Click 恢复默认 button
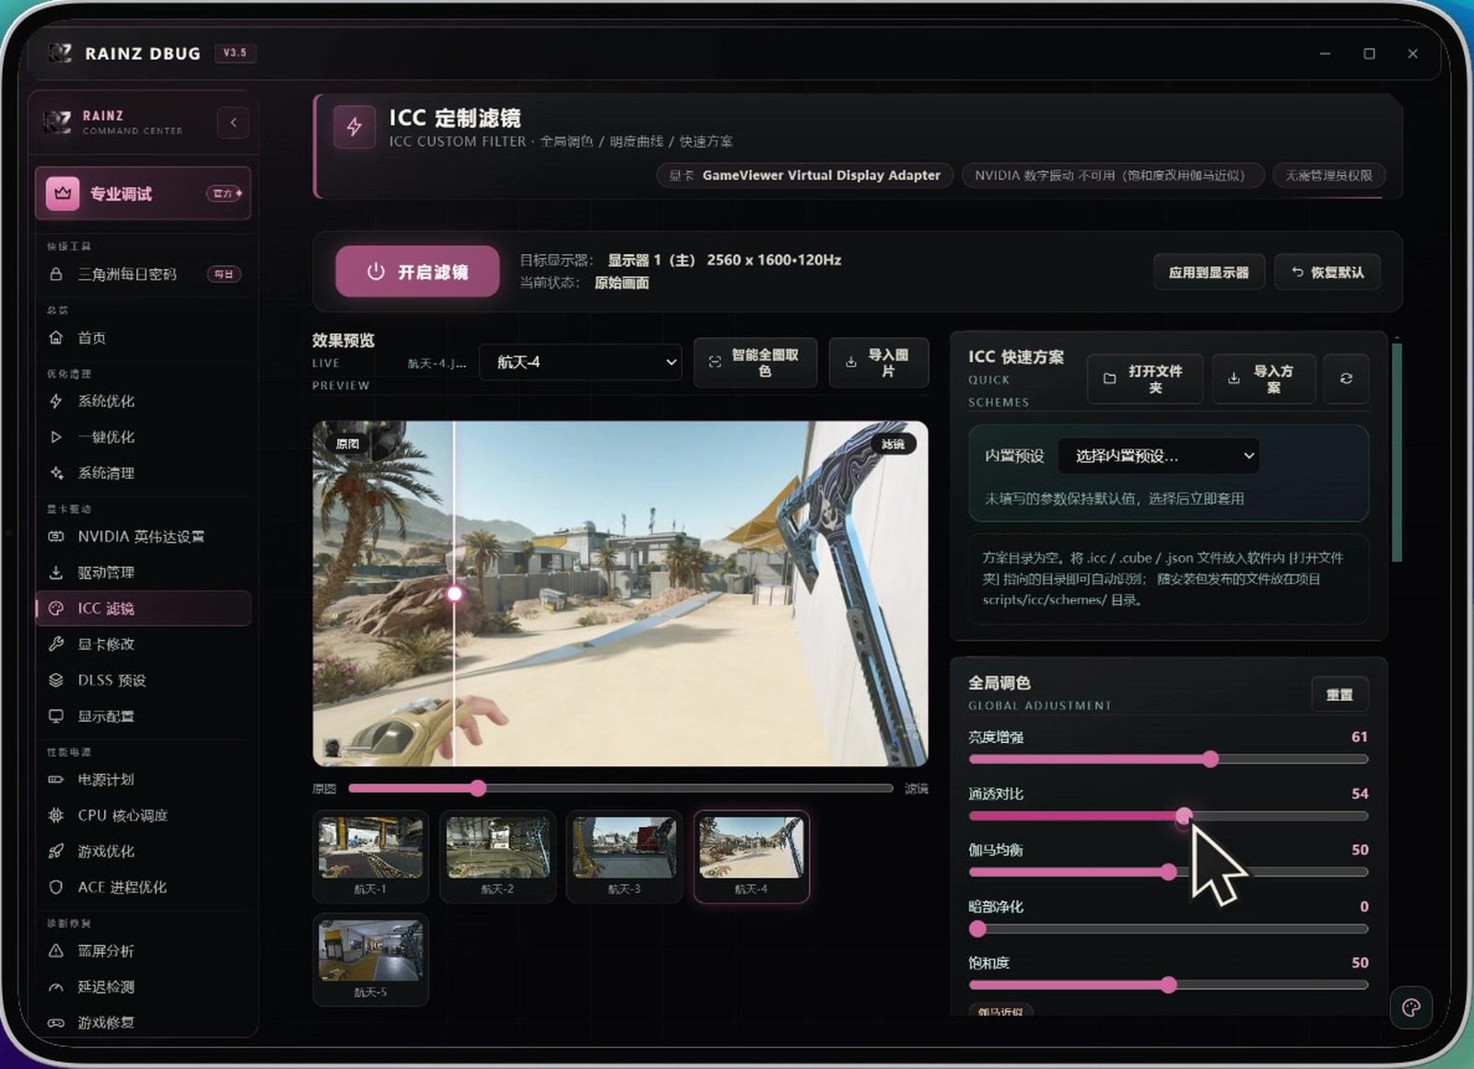The image size is (1474, 1069). [1328, 273]
